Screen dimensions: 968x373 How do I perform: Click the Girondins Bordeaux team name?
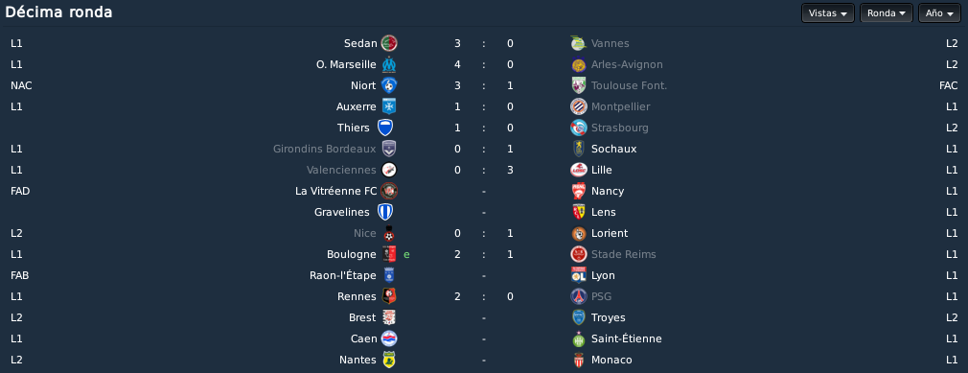point(325,149)
